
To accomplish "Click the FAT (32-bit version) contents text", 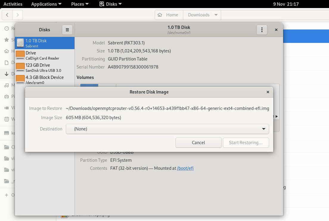I will tap(129, 168).
